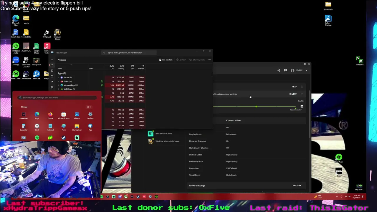Open feedback icon in NVIDIA app header
The image size is (377, 212).
click(x=285, y=70)
